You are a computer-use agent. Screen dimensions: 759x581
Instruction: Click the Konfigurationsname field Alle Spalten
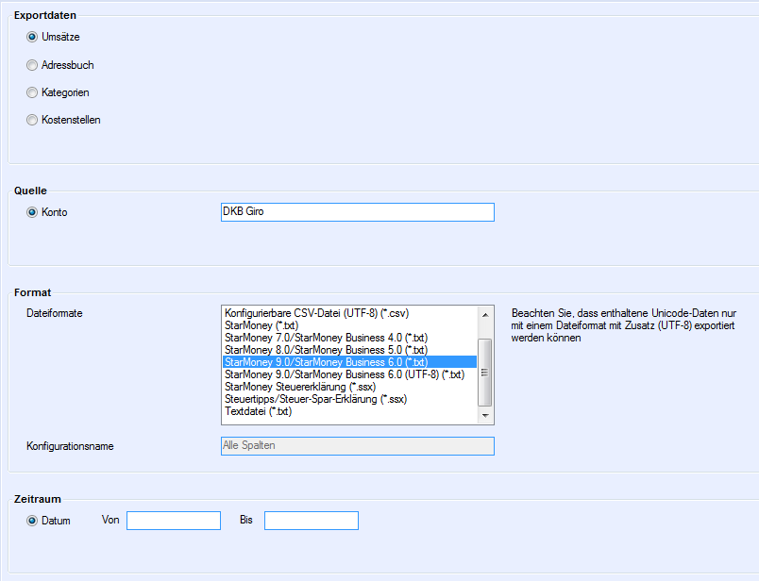click(x=357, y=446)
